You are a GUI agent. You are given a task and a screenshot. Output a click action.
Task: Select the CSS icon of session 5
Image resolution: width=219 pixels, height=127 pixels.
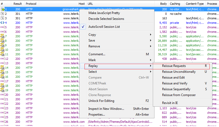2,27
